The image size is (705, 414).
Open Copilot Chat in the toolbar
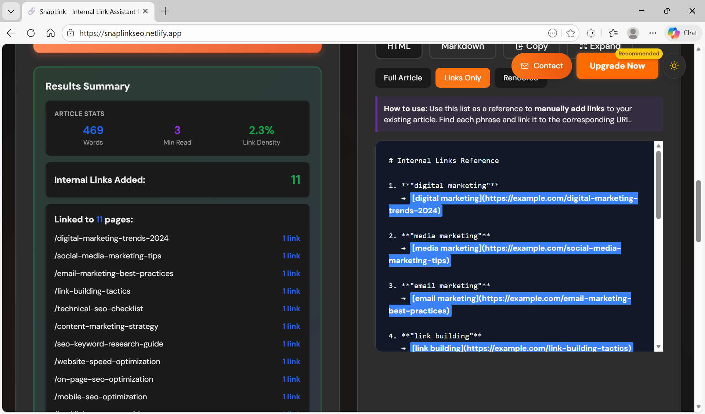pos(683,33)
